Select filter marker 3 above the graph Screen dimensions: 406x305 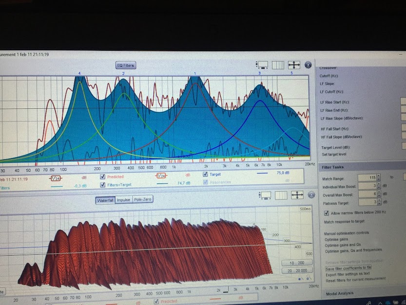tap(259, 73)
